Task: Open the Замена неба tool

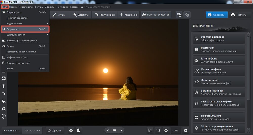Action: point(219,82)
